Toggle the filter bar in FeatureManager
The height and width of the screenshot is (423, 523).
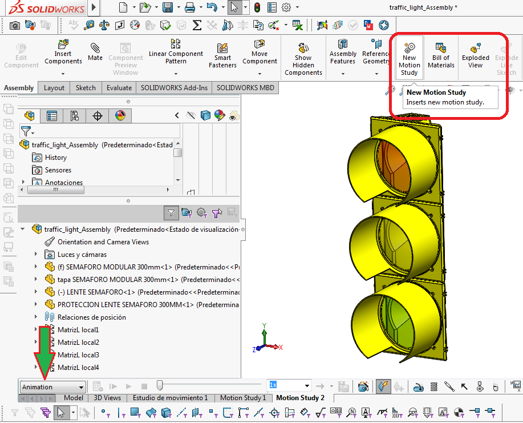(x=171, y=212)
